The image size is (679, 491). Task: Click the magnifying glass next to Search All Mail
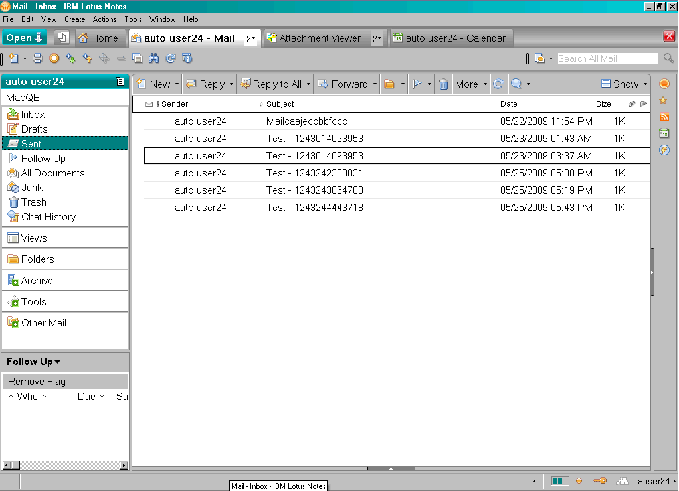tap(669, 58)
